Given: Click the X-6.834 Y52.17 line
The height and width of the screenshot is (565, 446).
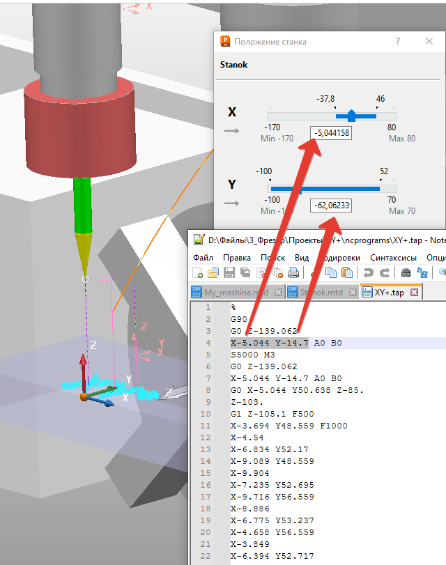Looking at the screenshot, I should 269,449.
